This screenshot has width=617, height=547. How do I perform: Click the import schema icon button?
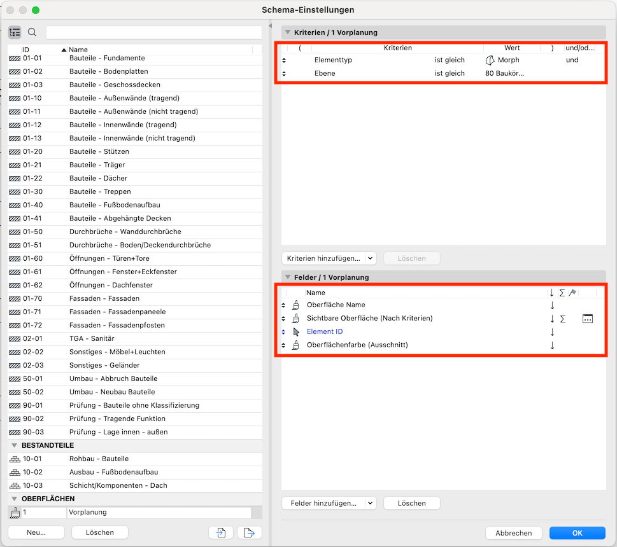(x=221, y=532)
